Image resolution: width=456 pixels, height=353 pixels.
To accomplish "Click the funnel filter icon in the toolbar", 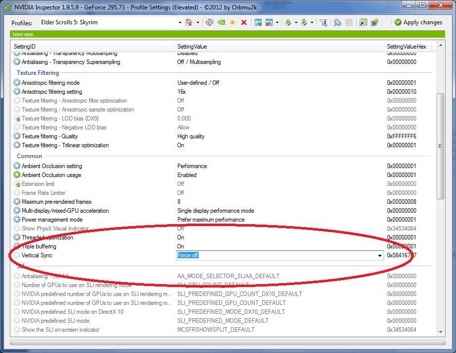I will (x=323, y=22).
